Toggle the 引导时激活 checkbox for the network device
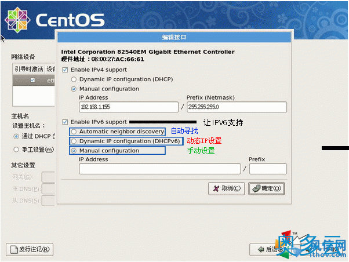The height and width of the screenshot is (262, 349). point(32,80)
